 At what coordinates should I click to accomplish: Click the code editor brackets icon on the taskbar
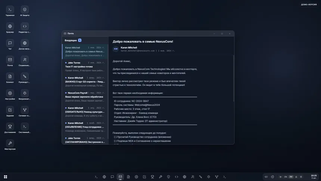[x=177, y=177]
